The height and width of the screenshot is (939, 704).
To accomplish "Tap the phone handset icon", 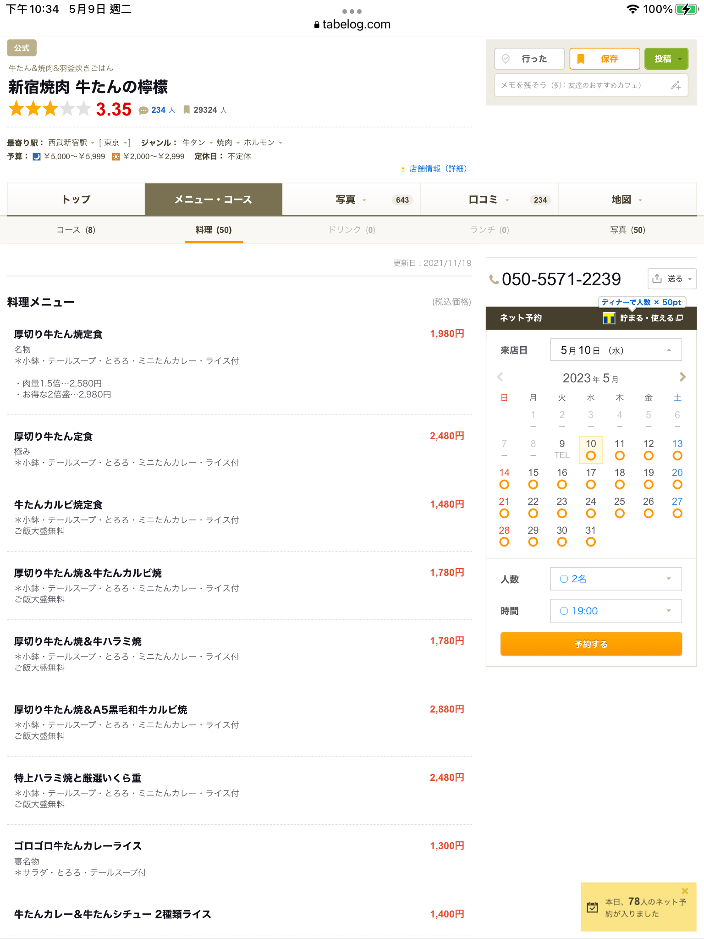I will coord(494,279).
